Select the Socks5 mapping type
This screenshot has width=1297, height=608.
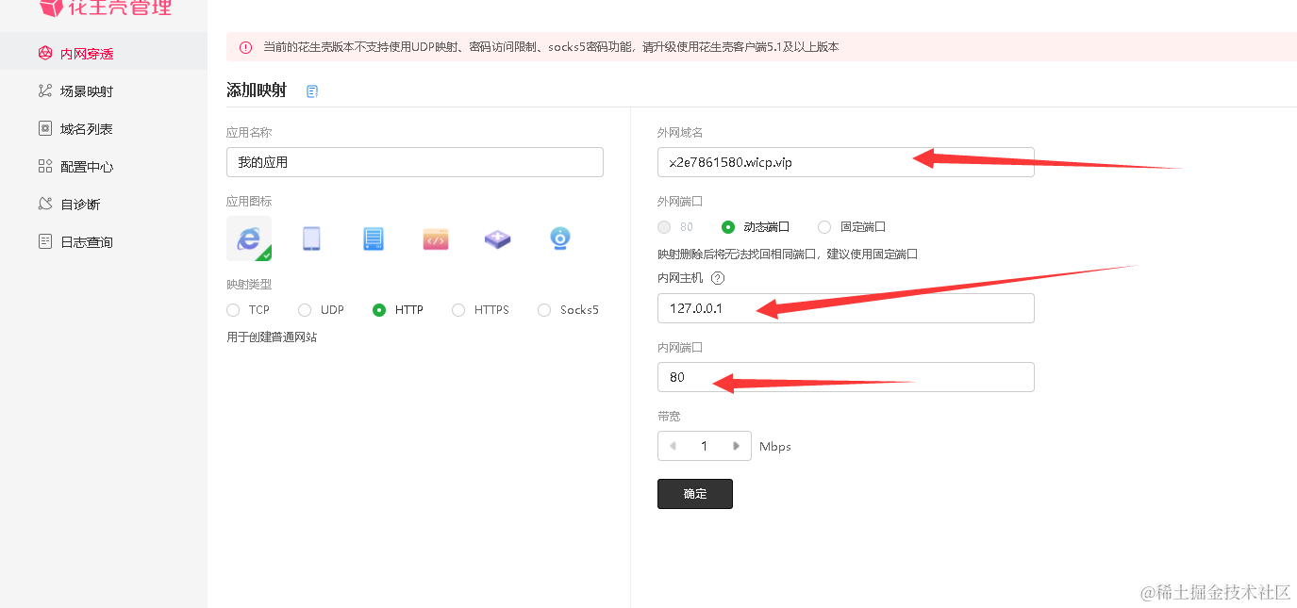543,309
